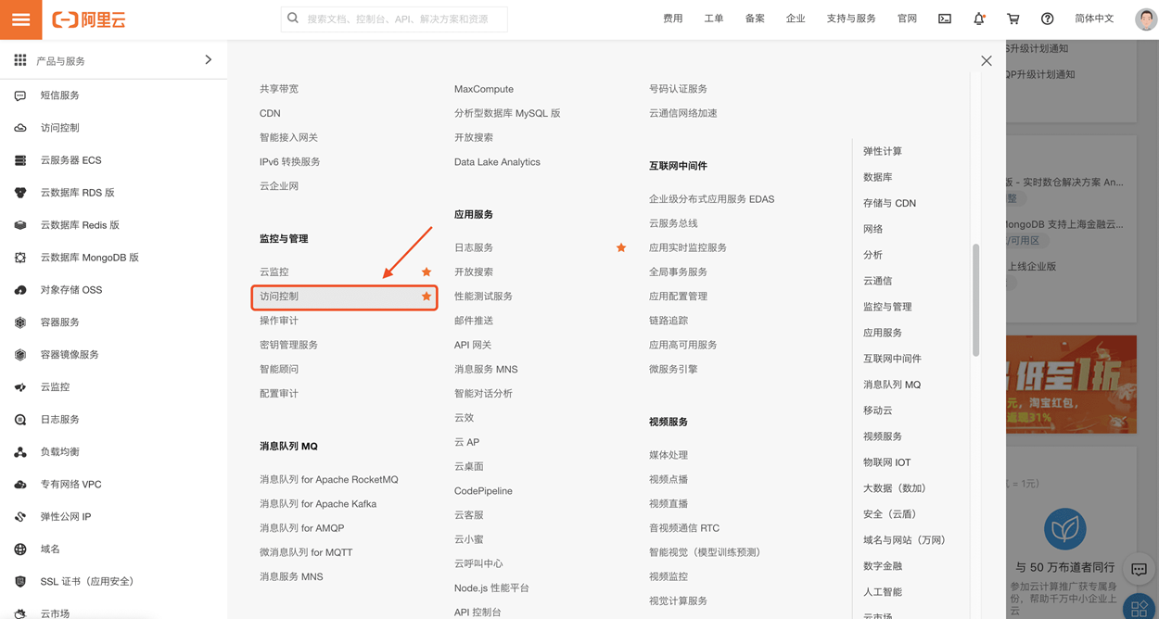
Task: Click the 弹性公网 IP sidebar icon
Action: 20,517
